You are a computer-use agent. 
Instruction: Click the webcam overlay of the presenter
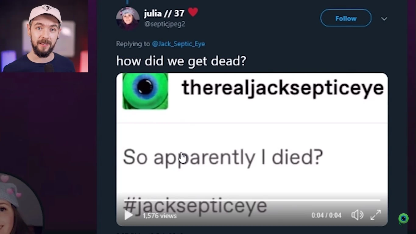44,36
